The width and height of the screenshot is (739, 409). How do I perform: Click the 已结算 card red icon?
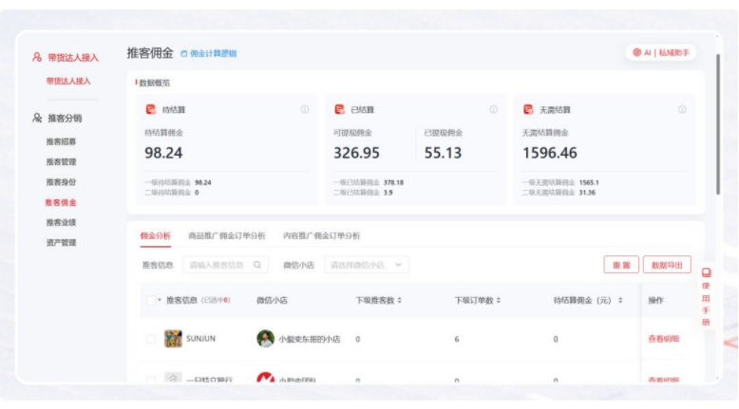tap(339, 109)
